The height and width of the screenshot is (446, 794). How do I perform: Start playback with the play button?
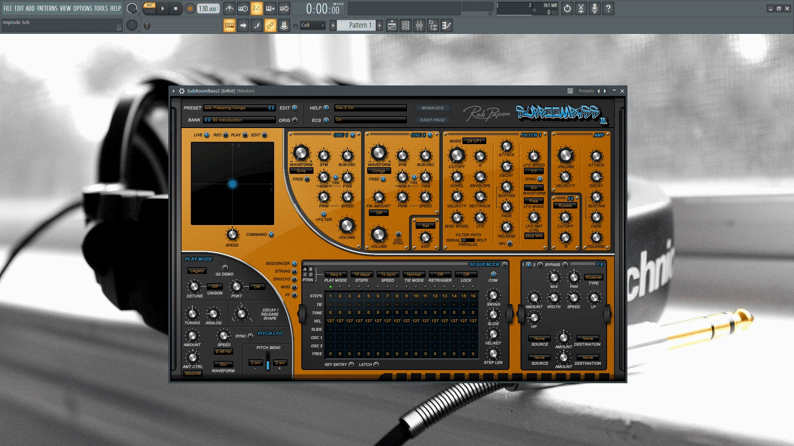tap(163, 8)
